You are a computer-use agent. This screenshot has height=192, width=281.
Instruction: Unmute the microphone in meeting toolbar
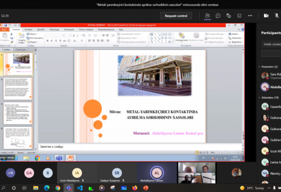pyautogui.click(x=277, y=16)
